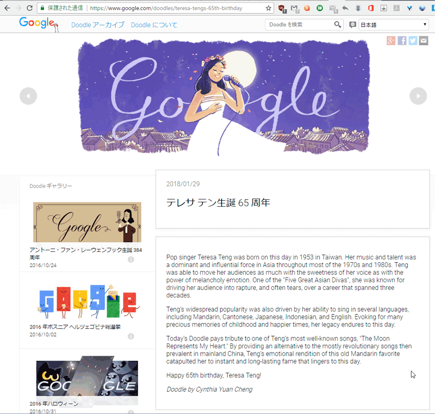This screenshot has height=414, width=435.
Task: Show the previous doodle with left arrow
Action: [x=28, y=96]
